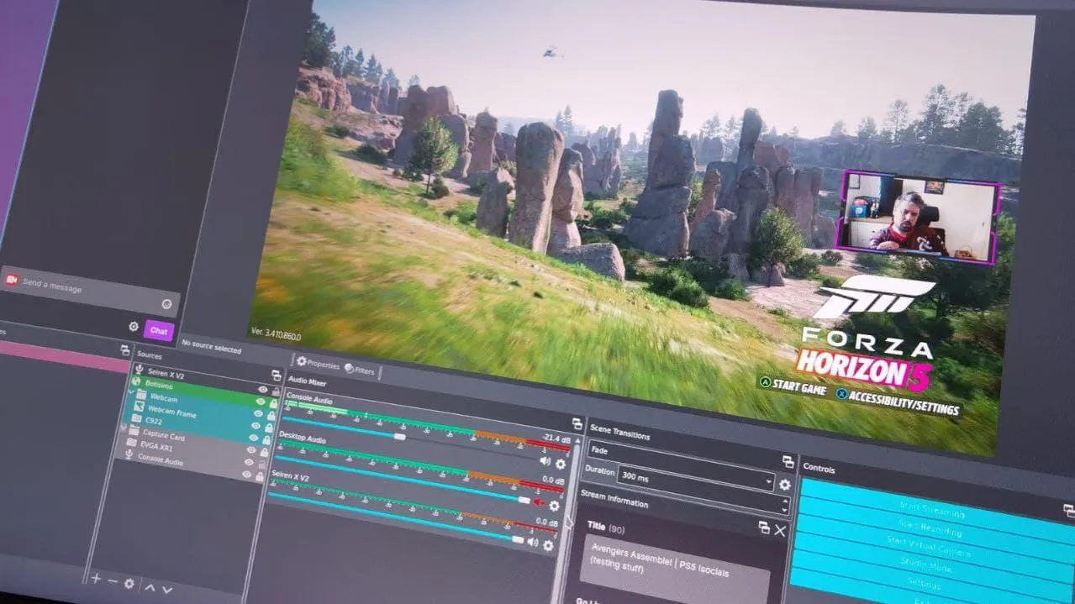Remove the source using the minus icon
The height and width of the screenshot is (604, 1075).
click(113, 580)
